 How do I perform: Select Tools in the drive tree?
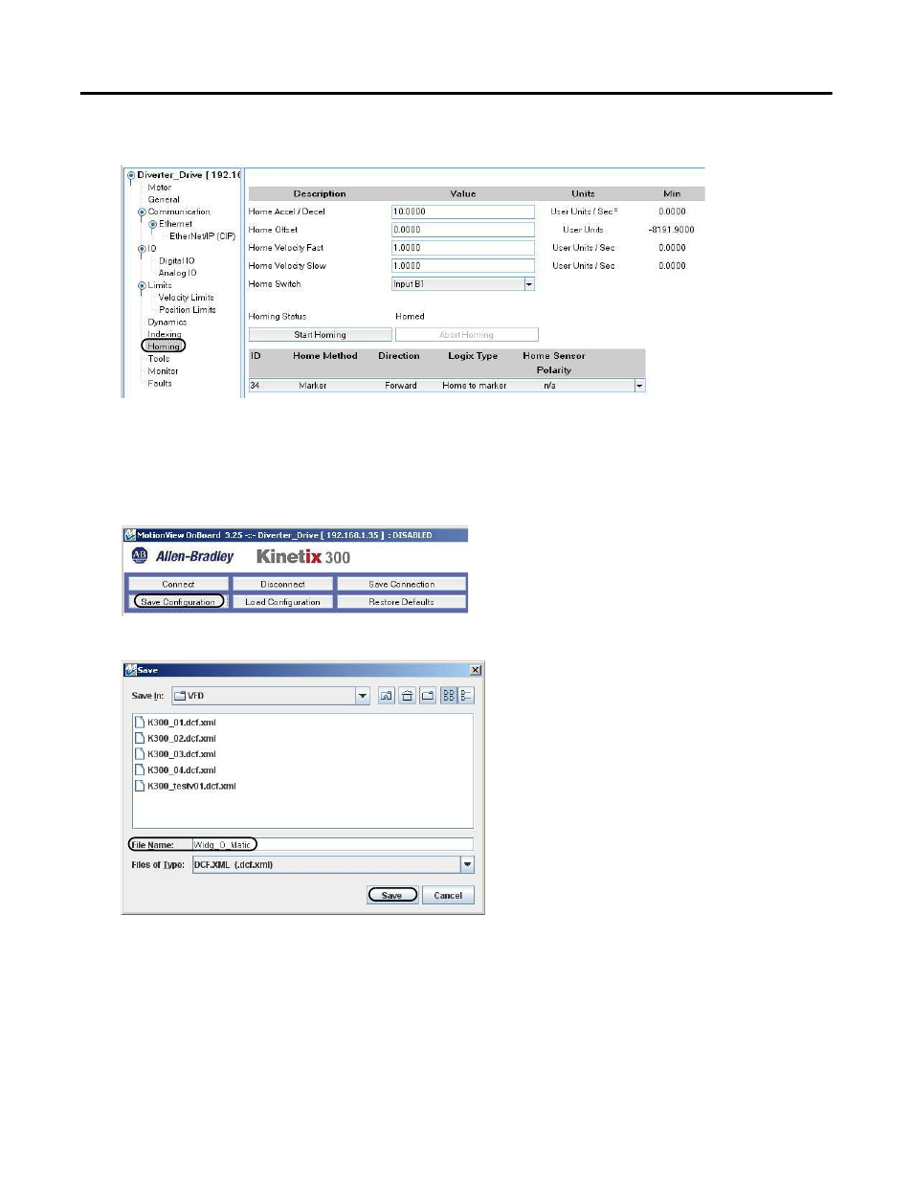[x=159, y=359]
